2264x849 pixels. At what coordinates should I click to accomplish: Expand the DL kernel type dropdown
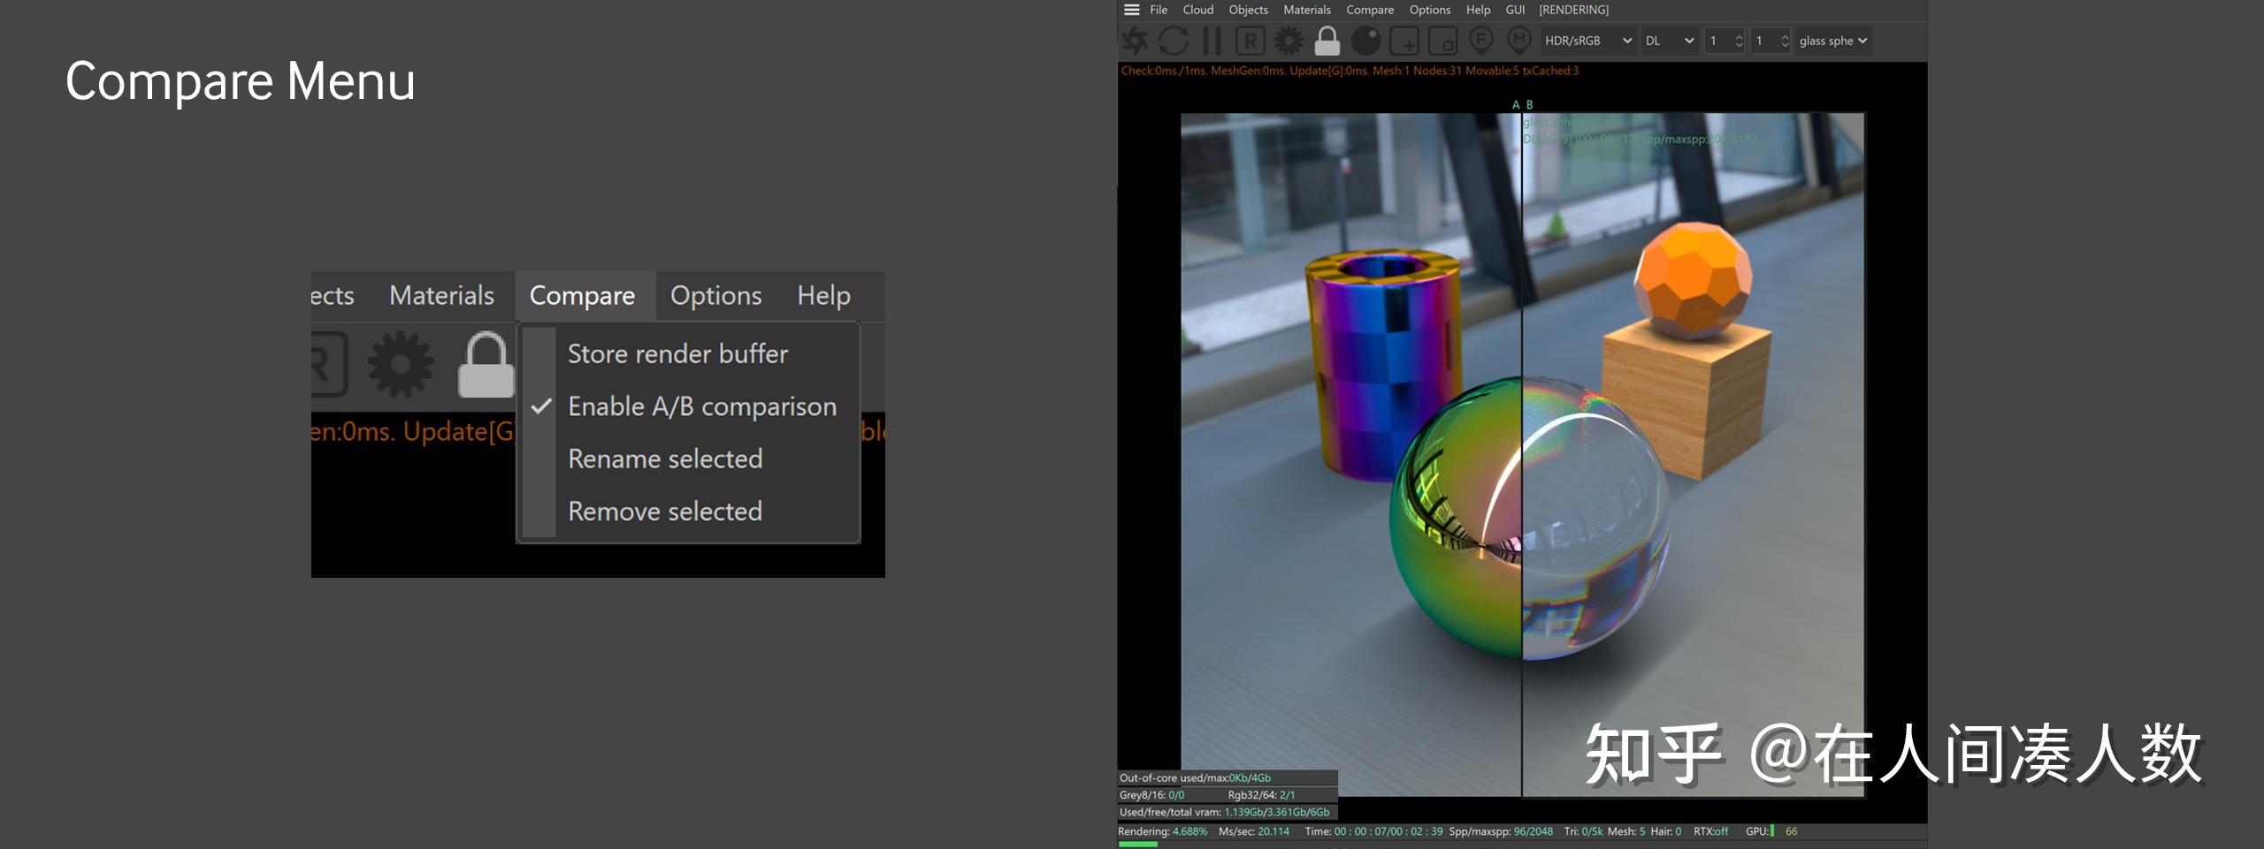(x=1669, y=41)
